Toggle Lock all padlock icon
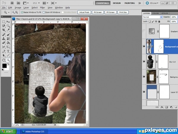The width and height of the screenshot is (178, 134). 159,21
